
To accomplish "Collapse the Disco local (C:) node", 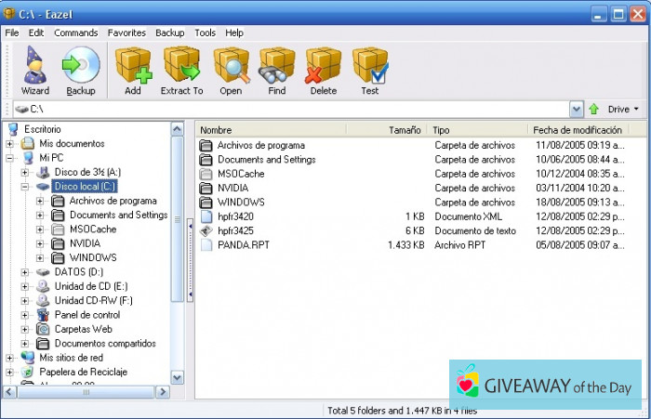I will pyautogui.click(x=25, y=187).
